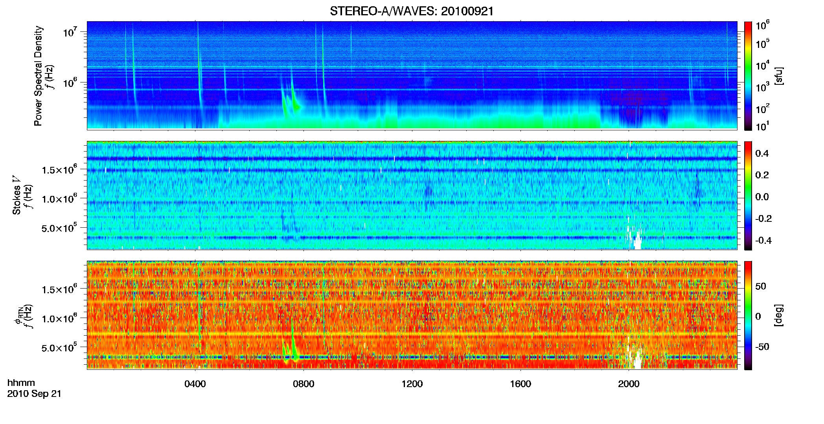Click the 0400 time tick label
Image resolution: width=824 pixels, height=424 pixels.
coord(195,384)
